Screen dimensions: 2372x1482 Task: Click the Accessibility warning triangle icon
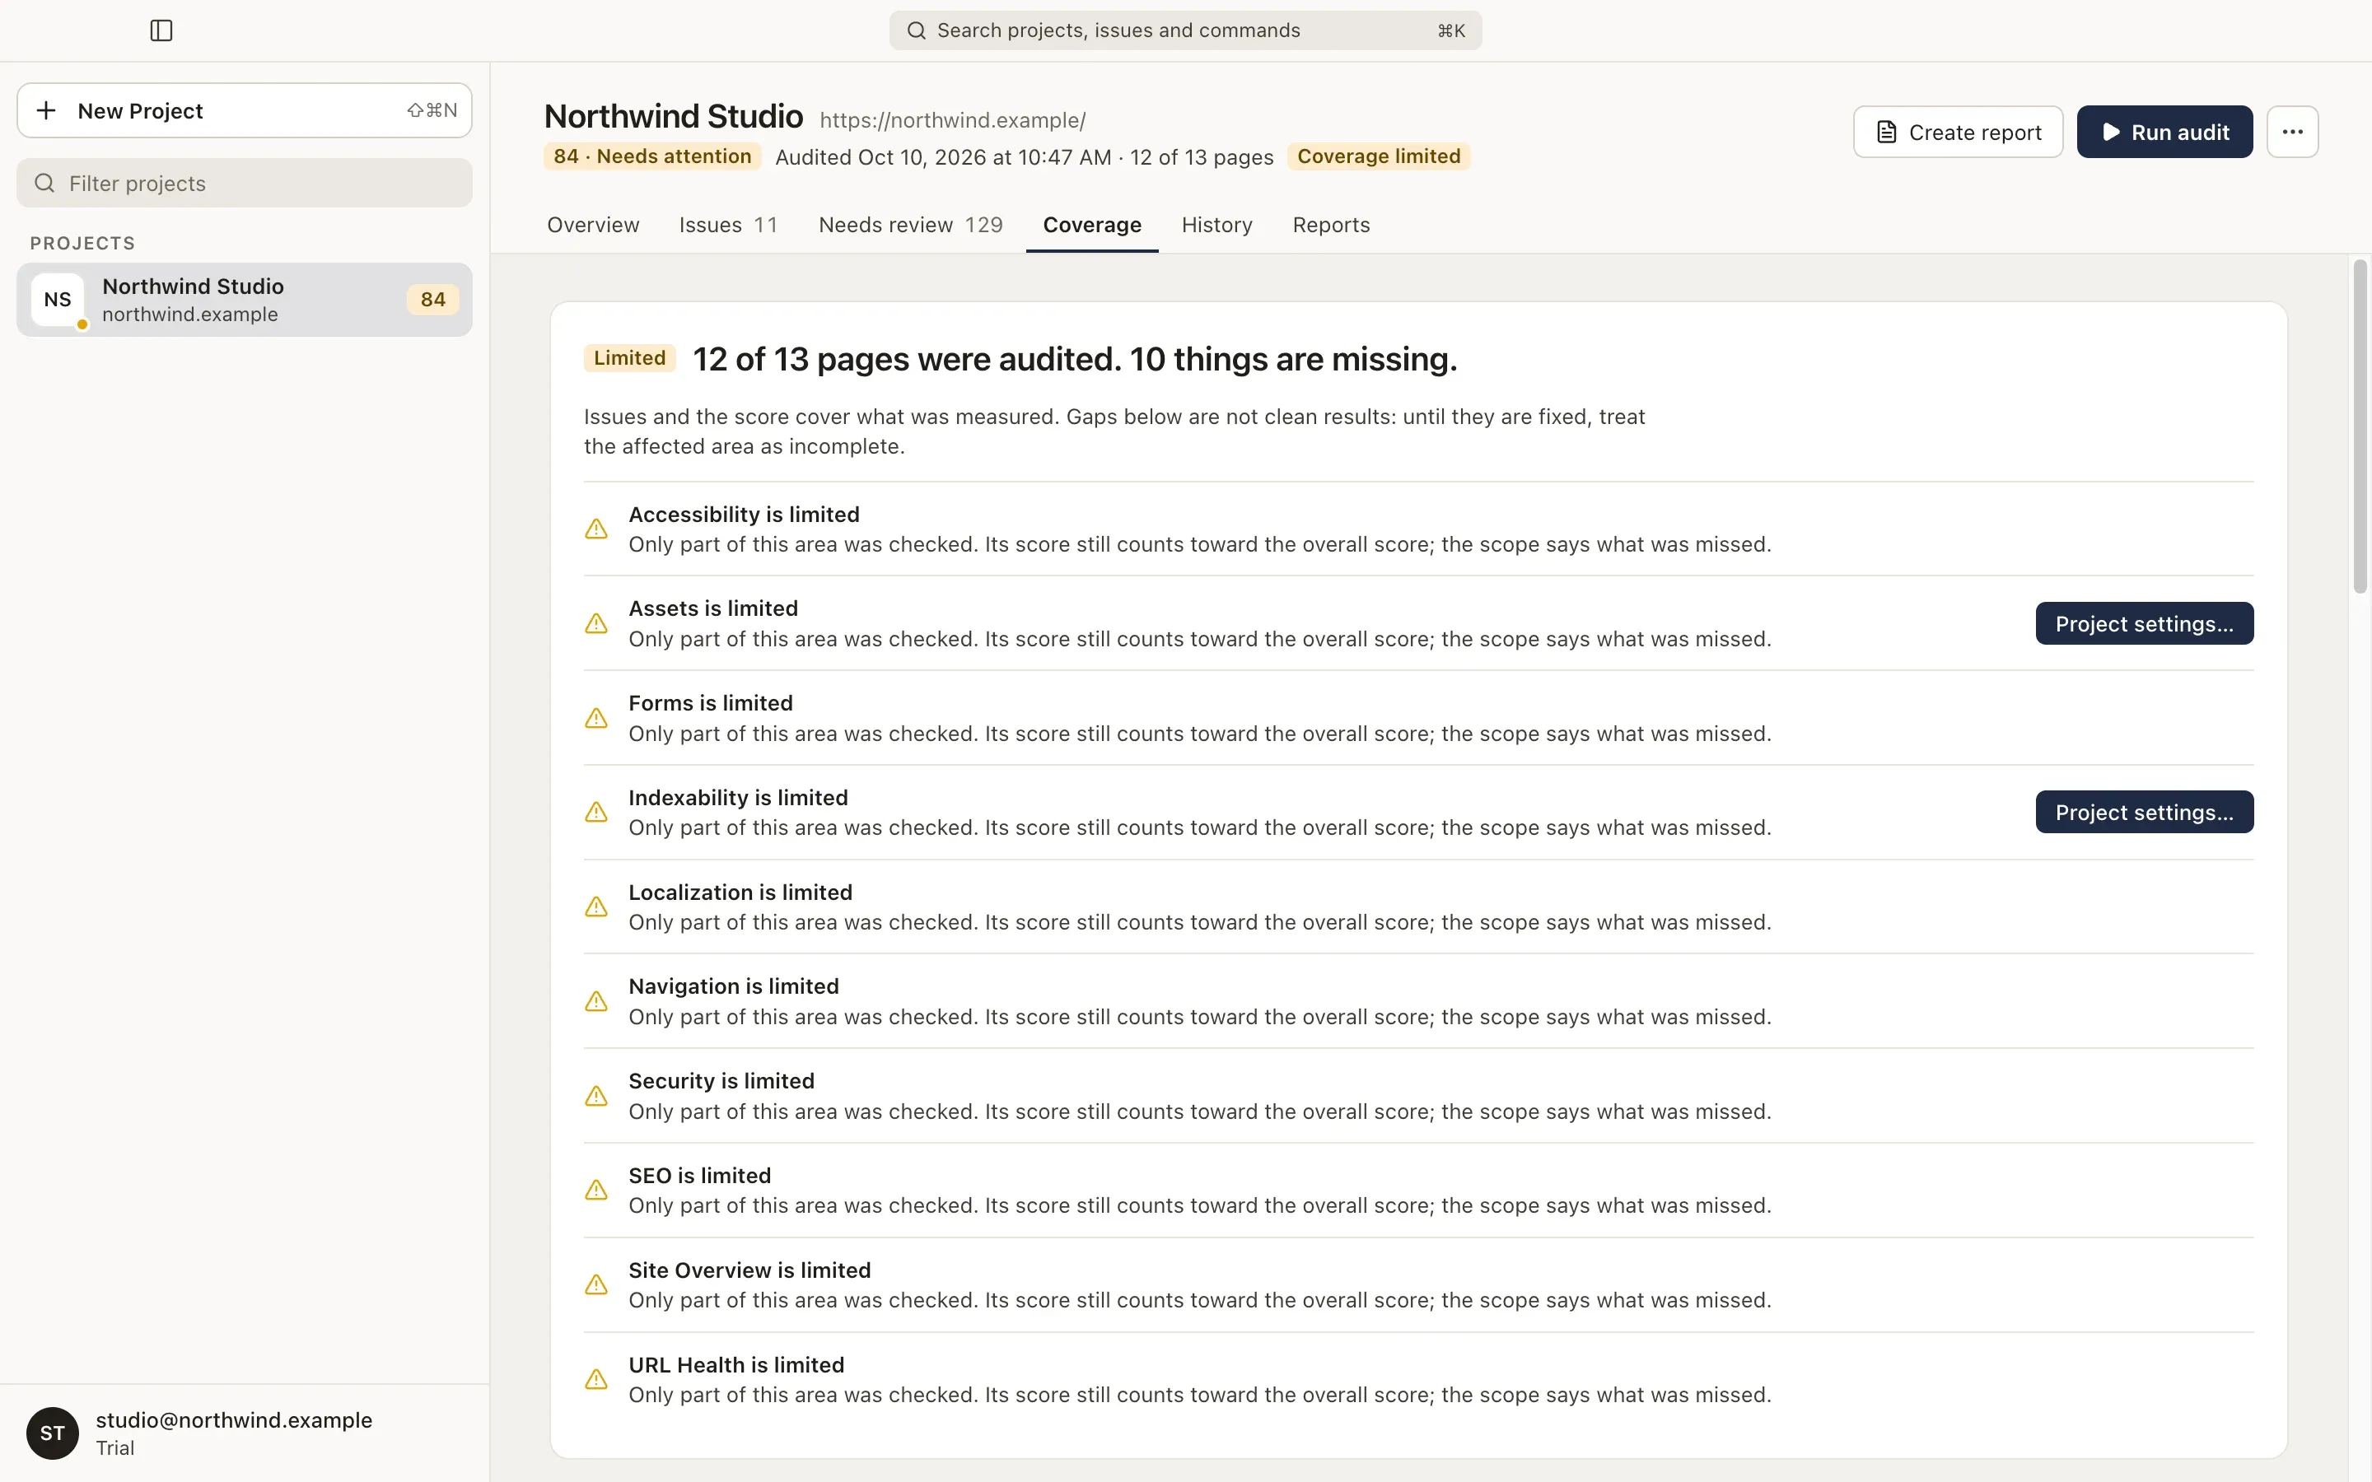(x=596, y=529)
